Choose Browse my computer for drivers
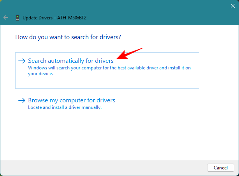Viewport: 239px width, 176px height. [x=72, y=100]
